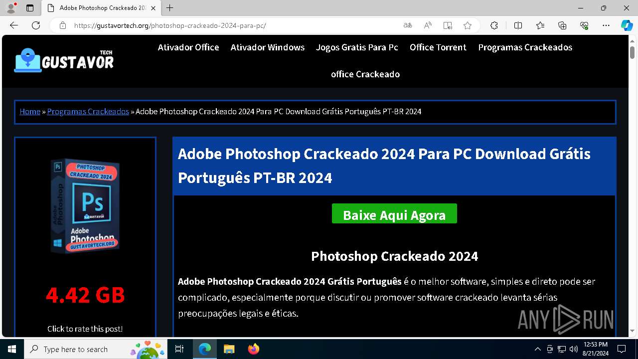Open Office Torrent menu item
Image resolution: width=638 pixels, height=359 pixels.
438,47
